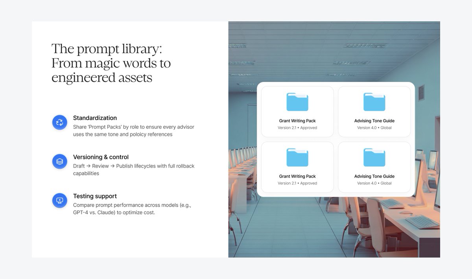
Task: Click the 'Versioning & control' heading
Action: click(x=101, y=157)
